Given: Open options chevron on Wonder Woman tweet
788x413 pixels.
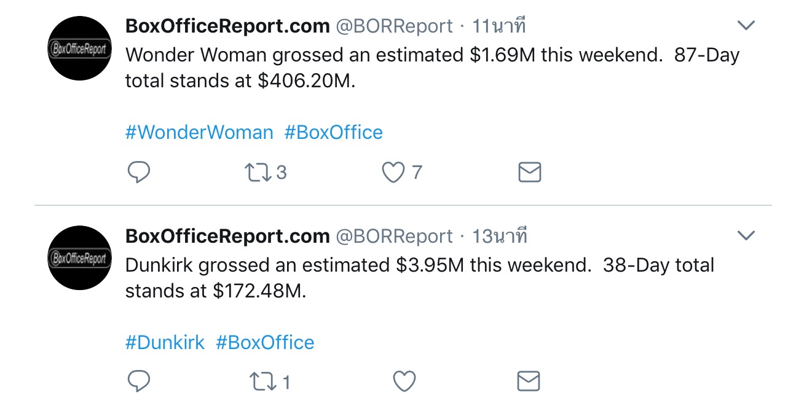Looking at the screenshot, I should (x=746, y=26).
